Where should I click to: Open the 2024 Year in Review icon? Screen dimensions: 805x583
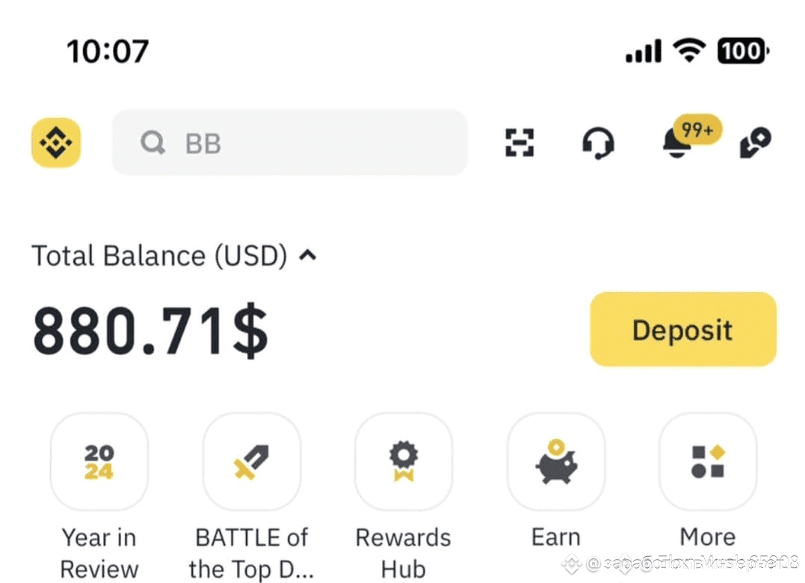[99, 462]
